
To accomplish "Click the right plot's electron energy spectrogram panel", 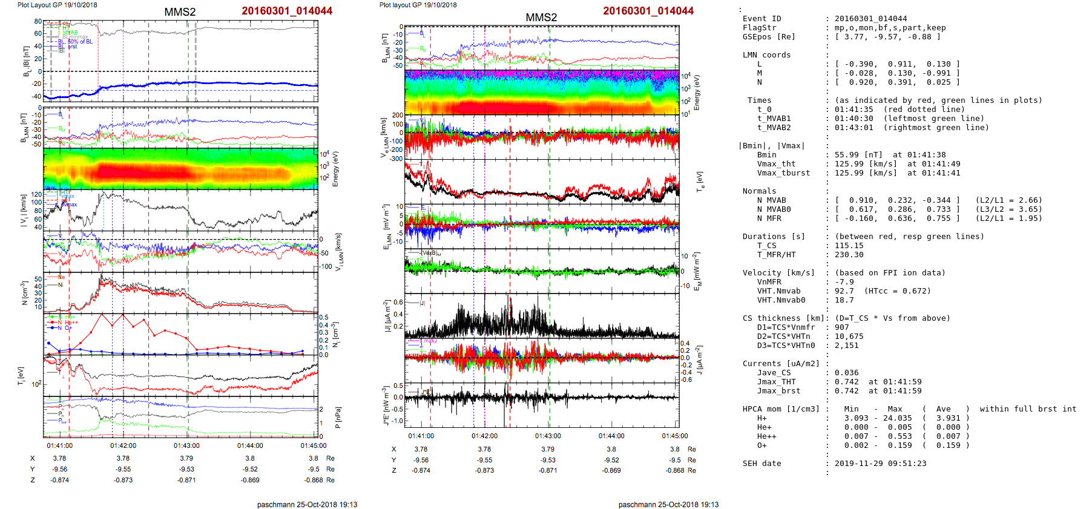I will click(542, 92).
